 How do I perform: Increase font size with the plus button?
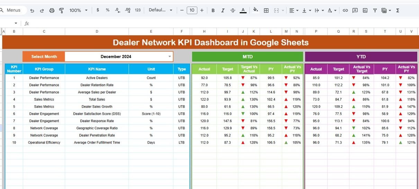click(202, 10)
